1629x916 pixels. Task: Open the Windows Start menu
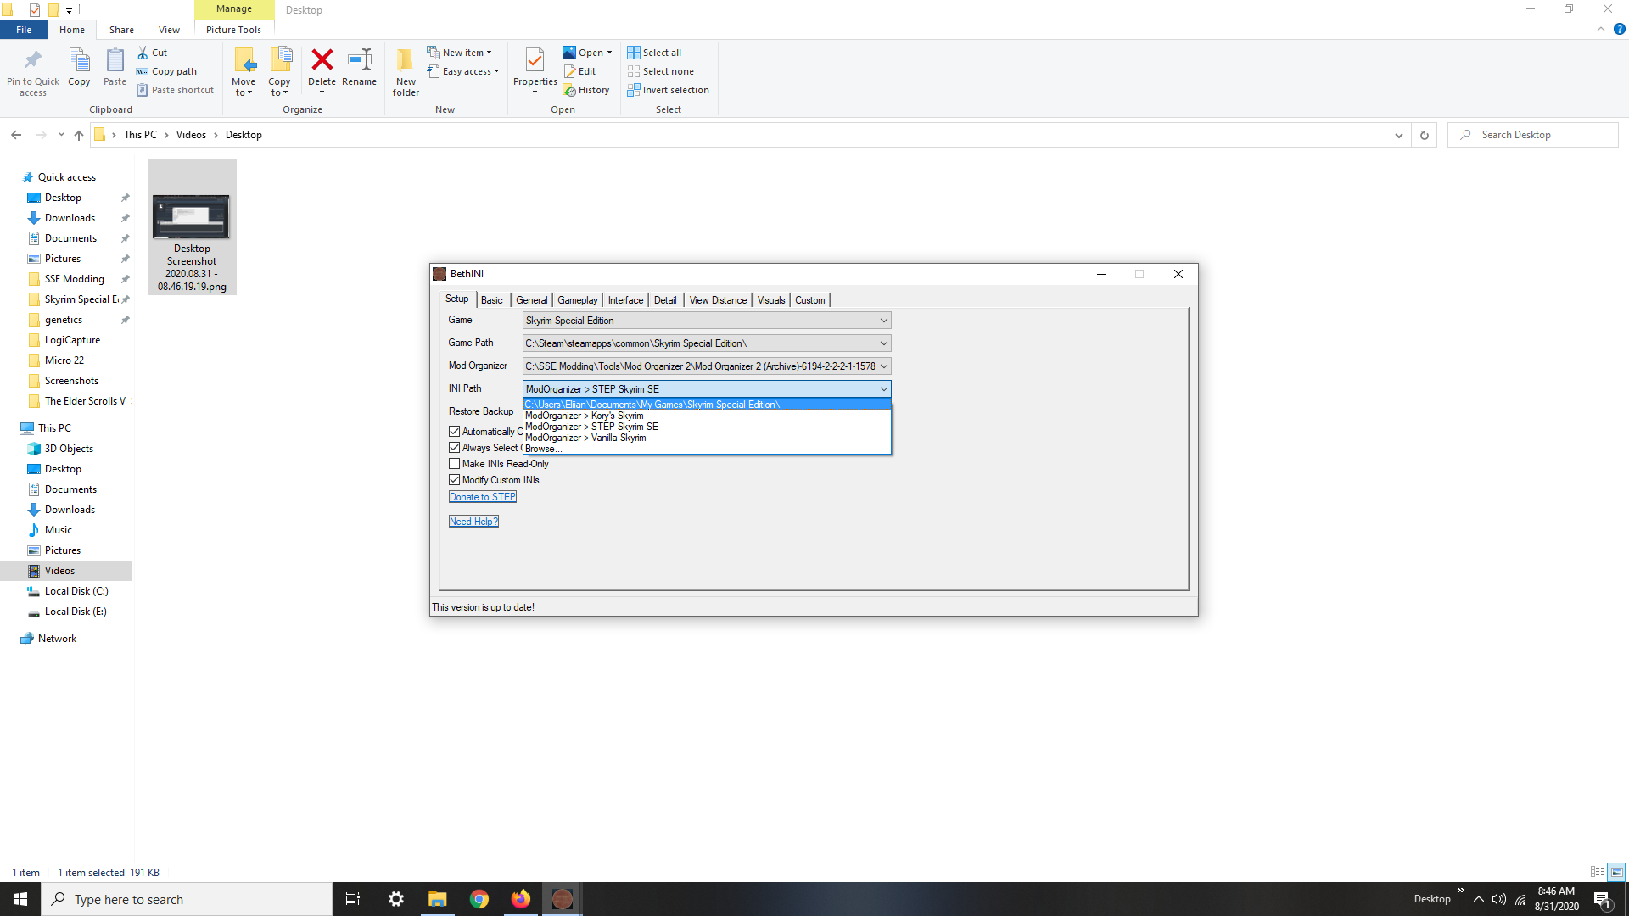[20, 899]
